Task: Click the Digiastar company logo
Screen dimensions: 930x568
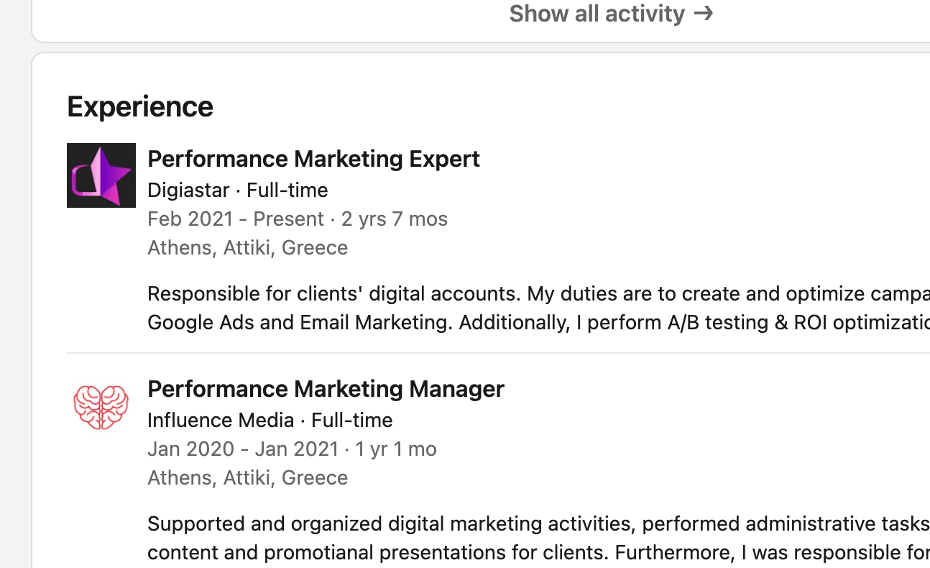Action: point(101,175)
